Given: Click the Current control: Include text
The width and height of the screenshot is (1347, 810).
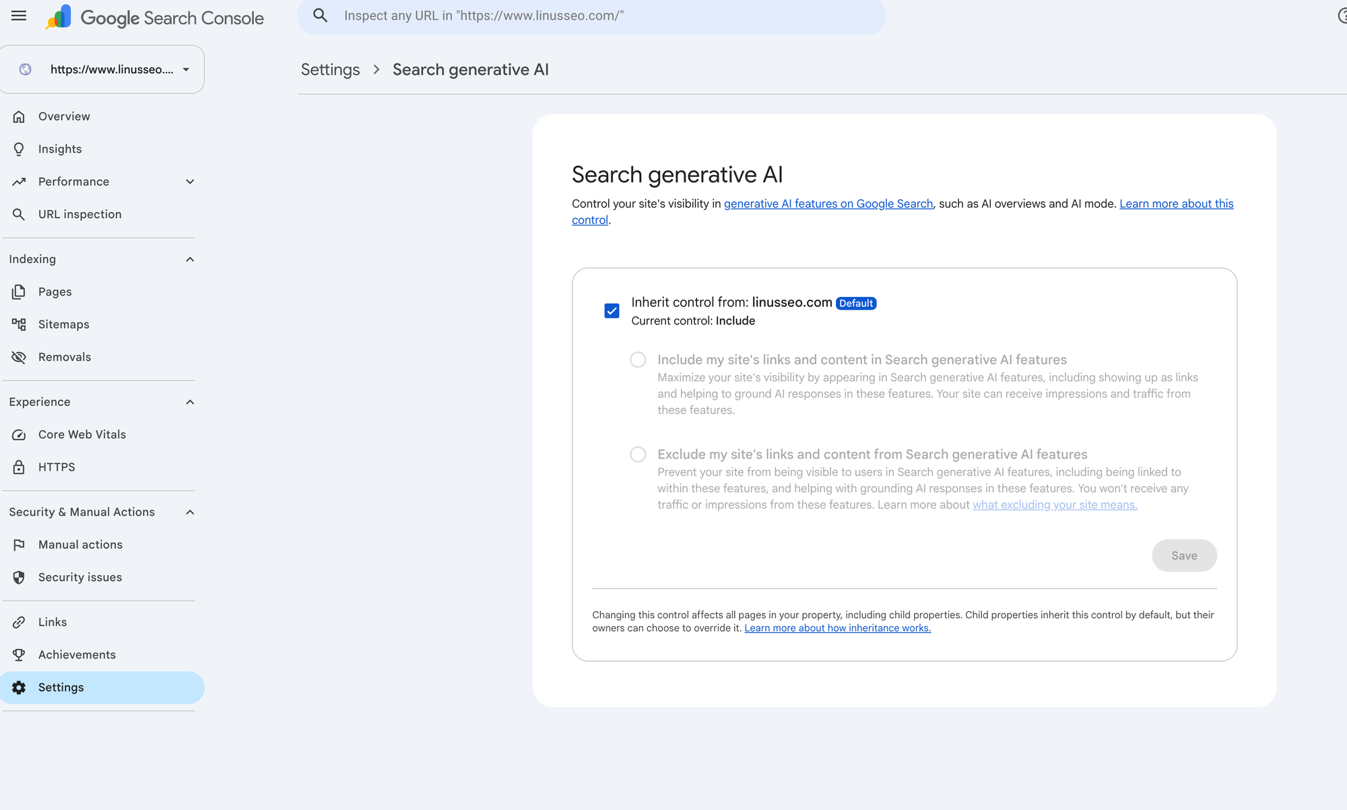Looking at the screenshot, I should click(x=693, y=321).
